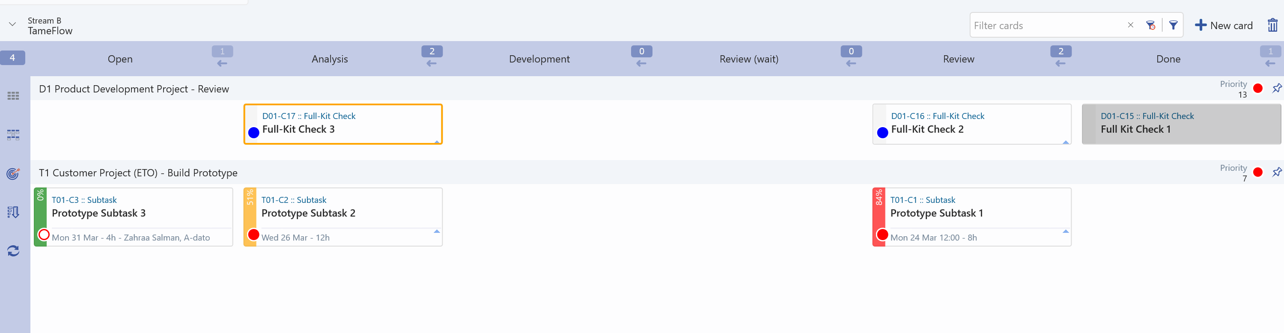Screen dimensions: 1284x333
Task: Click the Open column count badge 1
Action: pyautogui.click(x=222, y=51)
